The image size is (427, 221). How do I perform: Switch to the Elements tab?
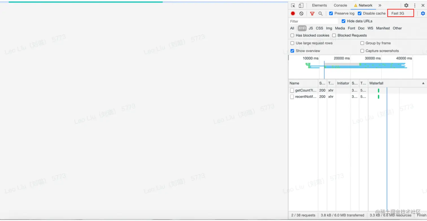[319, 5]
